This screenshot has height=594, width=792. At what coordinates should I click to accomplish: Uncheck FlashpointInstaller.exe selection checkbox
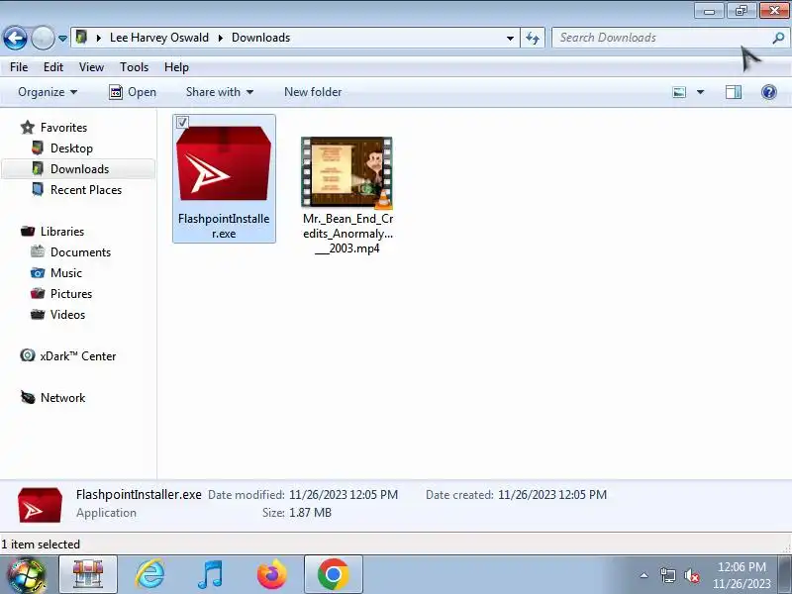182,122
